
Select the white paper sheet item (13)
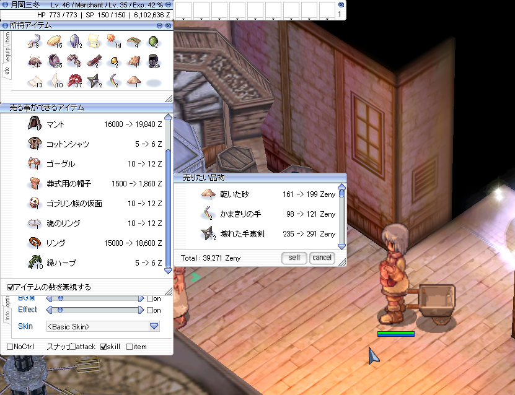coord(35,81)
